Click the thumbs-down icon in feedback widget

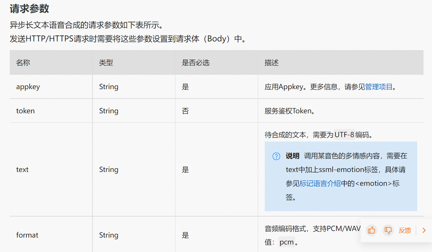pos(388,230)
